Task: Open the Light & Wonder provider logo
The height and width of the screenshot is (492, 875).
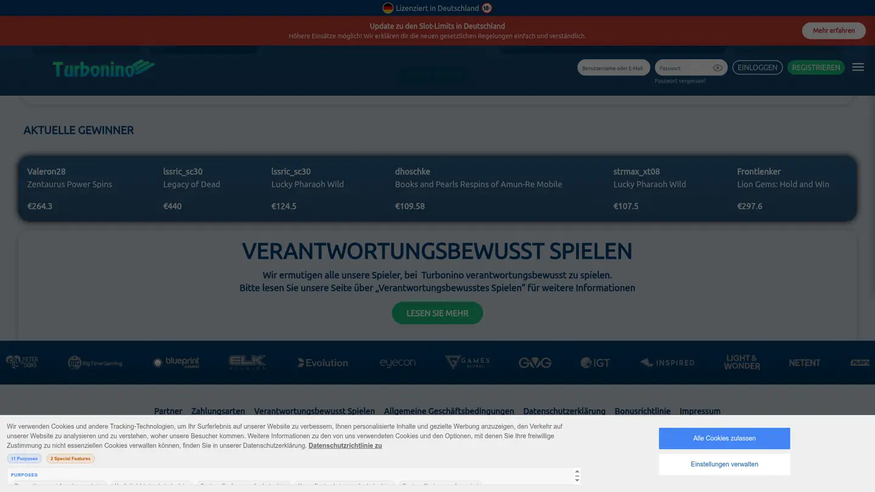Action: tap(742, 363)
